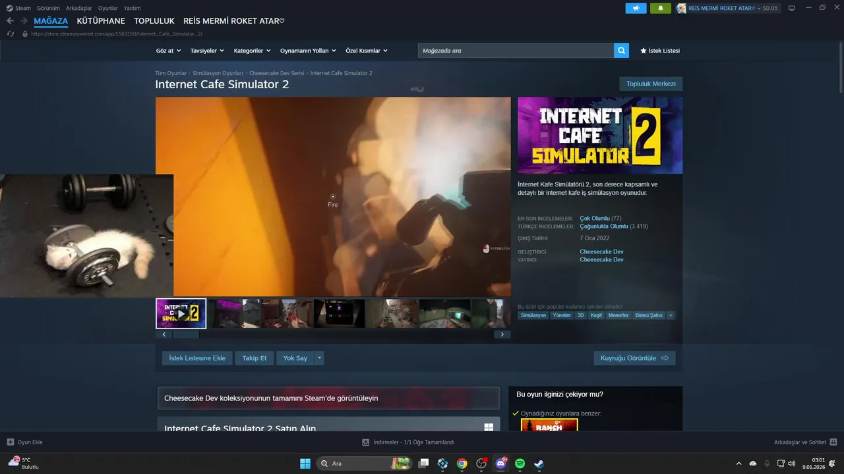Click the announcements megaphone icon
The image size is (844, 474).
coord(636,8)
